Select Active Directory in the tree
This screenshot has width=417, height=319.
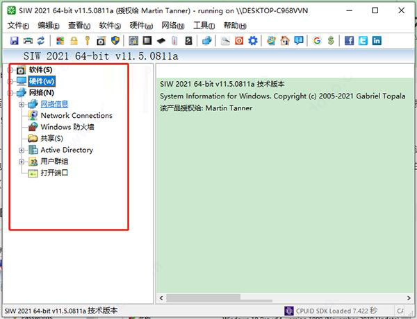[67, 150]
